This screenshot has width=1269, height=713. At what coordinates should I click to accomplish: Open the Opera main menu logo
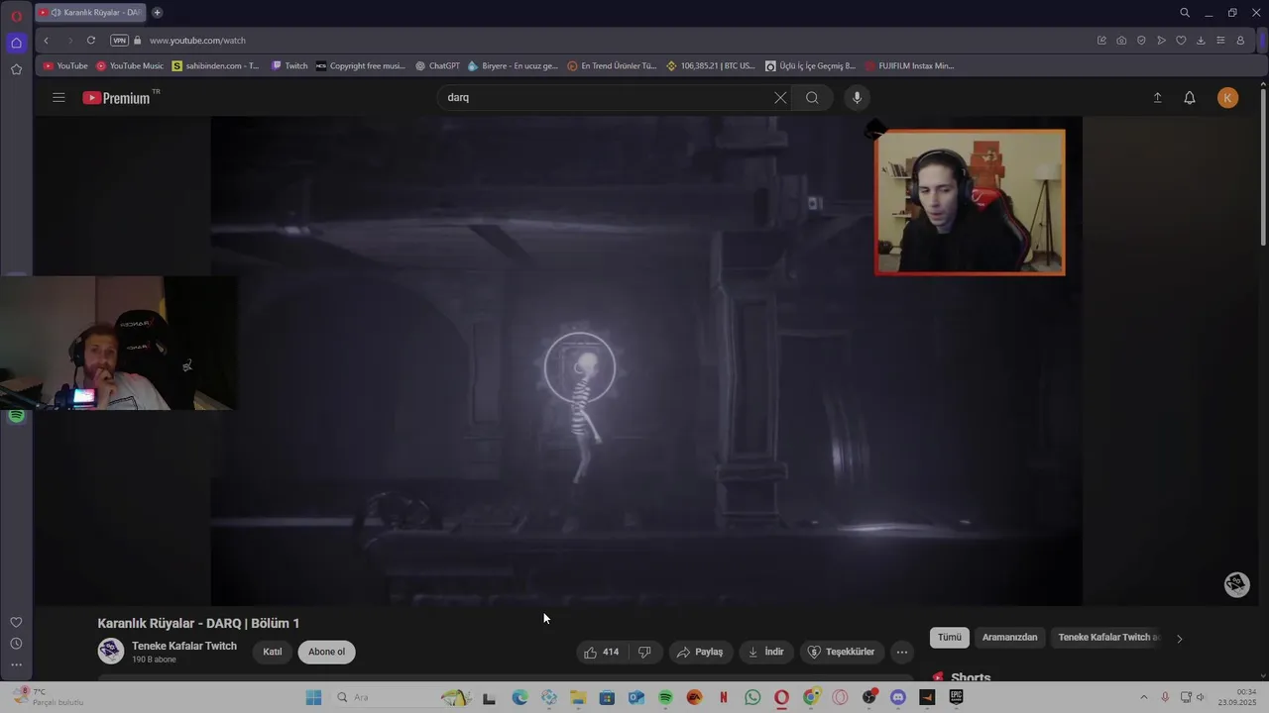pos(16,16)
